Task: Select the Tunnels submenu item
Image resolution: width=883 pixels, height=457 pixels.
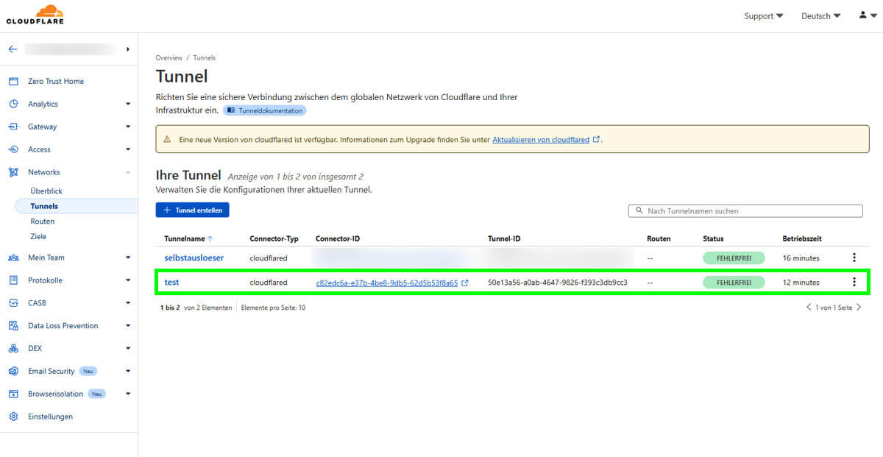Action: [x=44, y=207]
